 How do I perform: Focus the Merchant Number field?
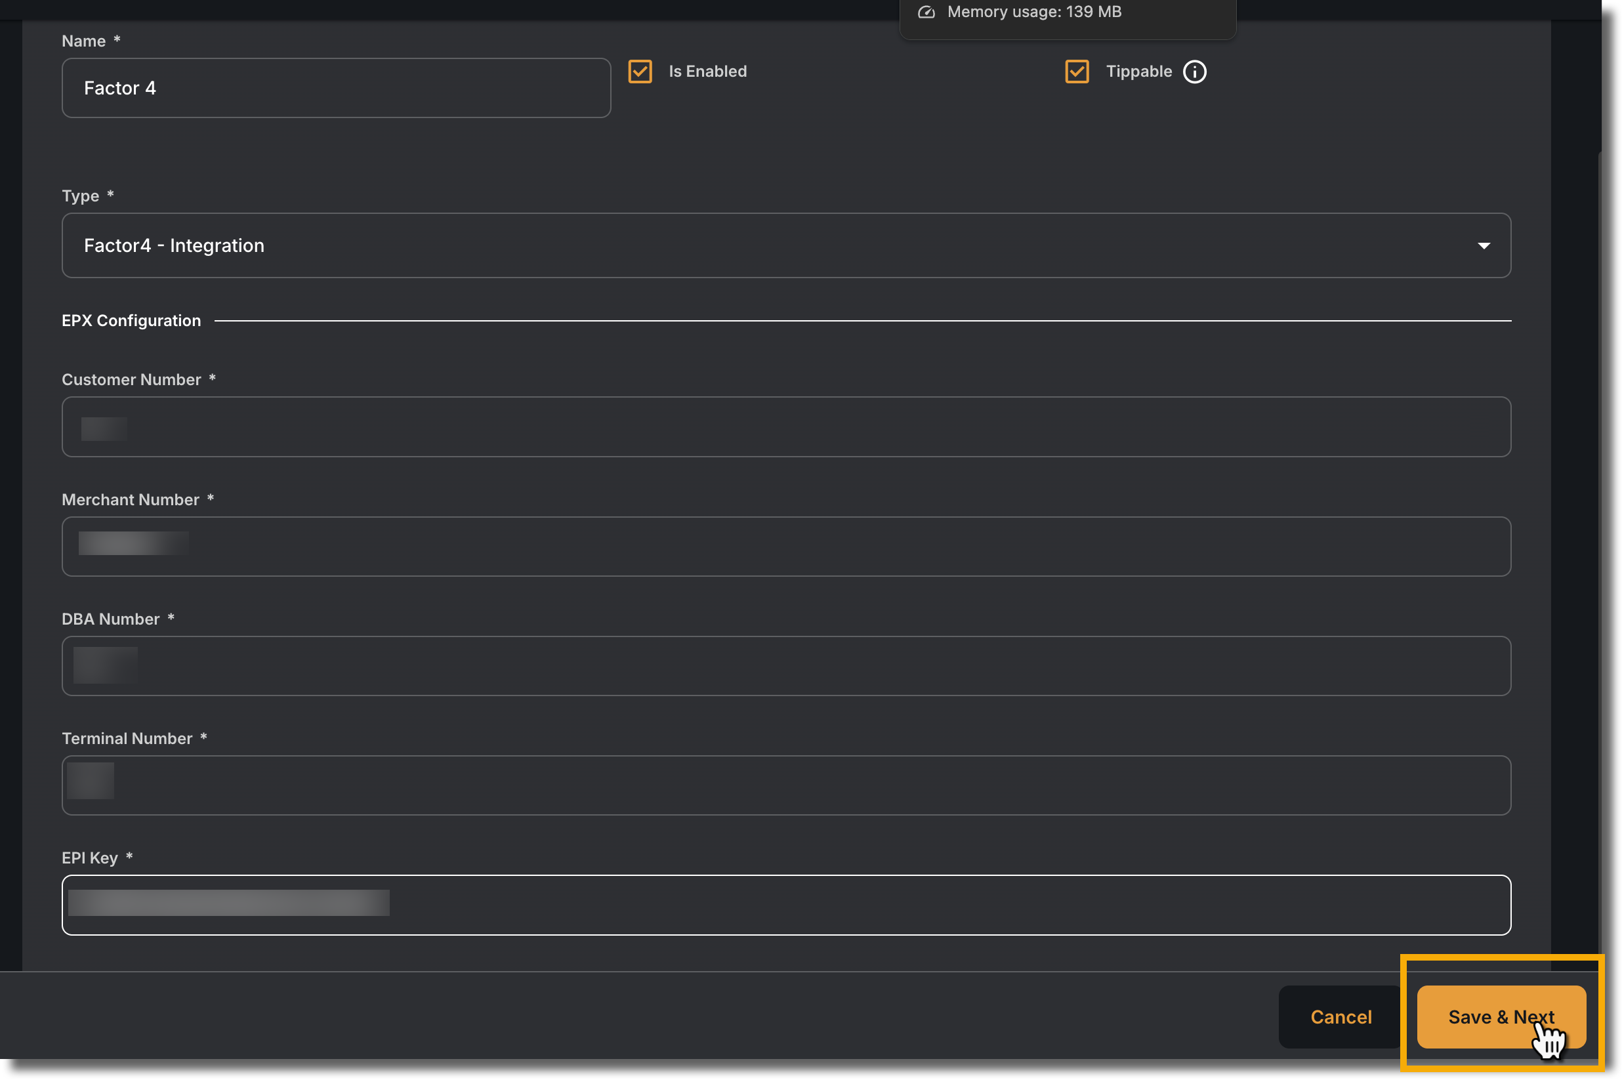pyautogui.click(x=786, y=546)
